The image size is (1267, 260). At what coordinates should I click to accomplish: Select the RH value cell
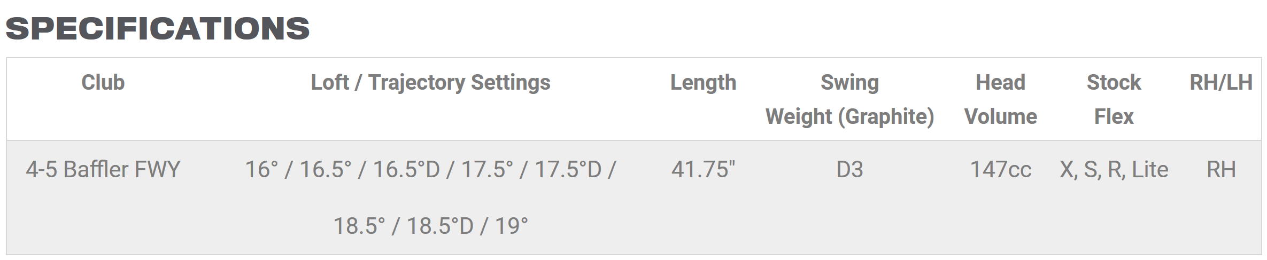click(1221, 170)
